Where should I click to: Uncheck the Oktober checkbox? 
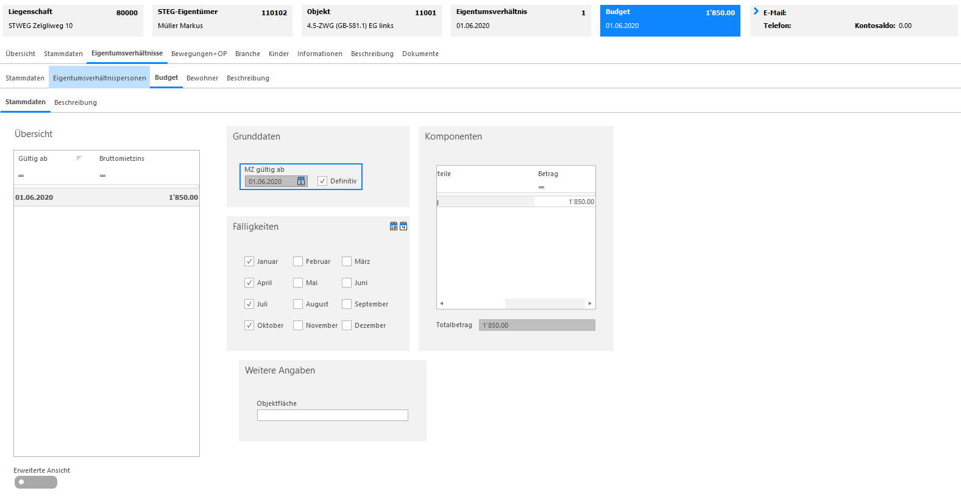(249, 325)
